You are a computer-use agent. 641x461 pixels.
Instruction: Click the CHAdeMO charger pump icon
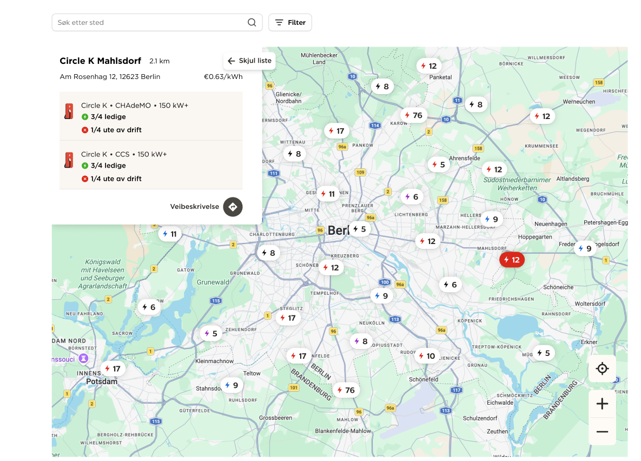click(69, 111)
